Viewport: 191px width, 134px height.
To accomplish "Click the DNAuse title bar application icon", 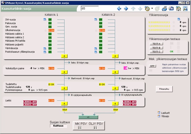I will pos(3,3).
